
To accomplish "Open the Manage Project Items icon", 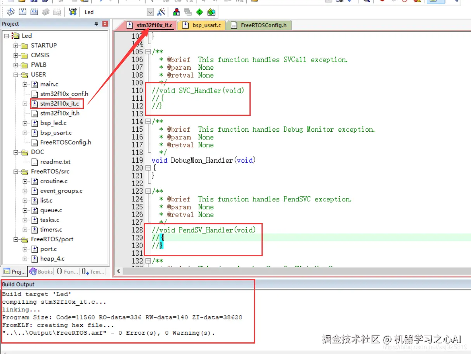I will coord(177,12).
